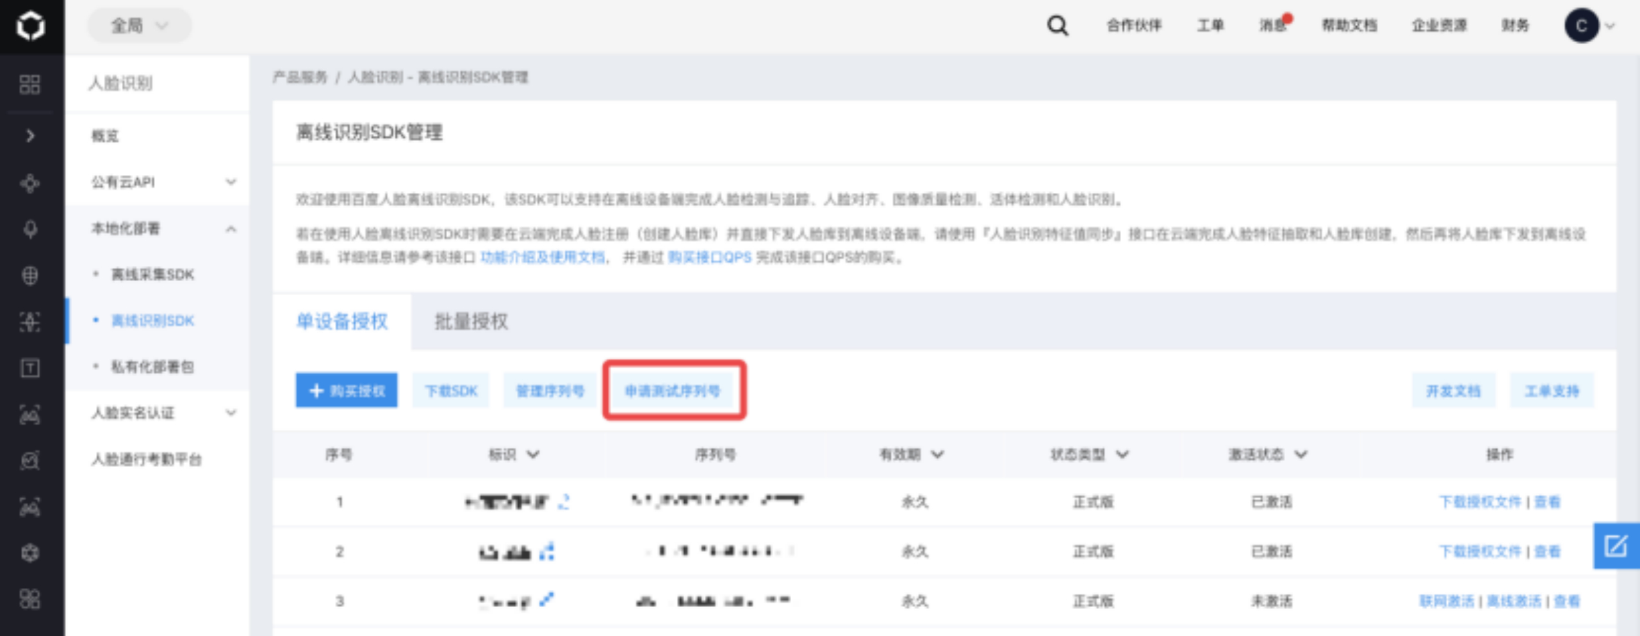Screen dimensions: 1640x636
Task: Open 企业资源 in top navigation
Action: pos(1439,26)
